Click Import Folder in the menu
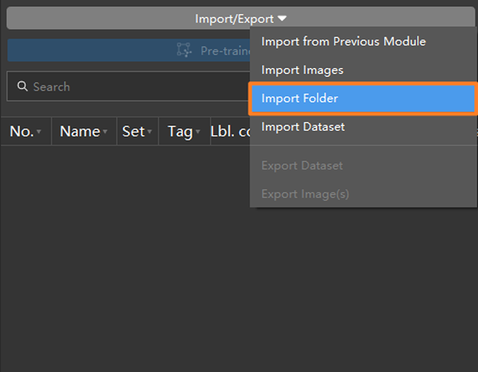This screenshot has width=478, height=372. 363,98
